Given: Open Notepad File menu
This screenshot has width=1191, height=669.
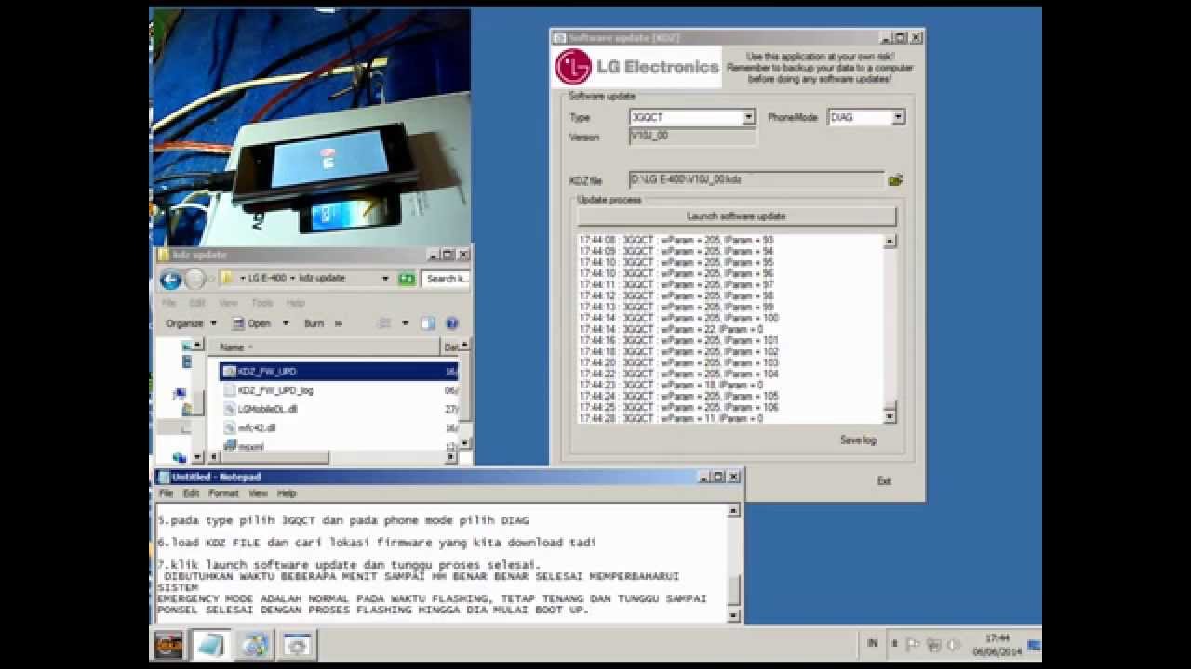Looking at the screenshot, I should (166, 493).
